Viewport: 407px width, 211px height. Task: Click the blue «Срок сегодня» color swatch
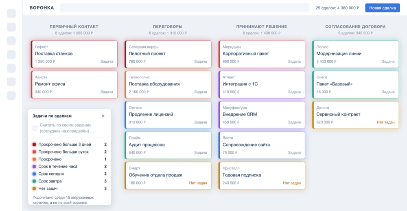click(x=34, y=174)
